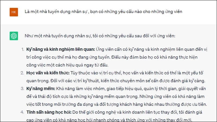217x122 pixels.
Task: Click list number 3 marker
Action: (x=23, y=89)
